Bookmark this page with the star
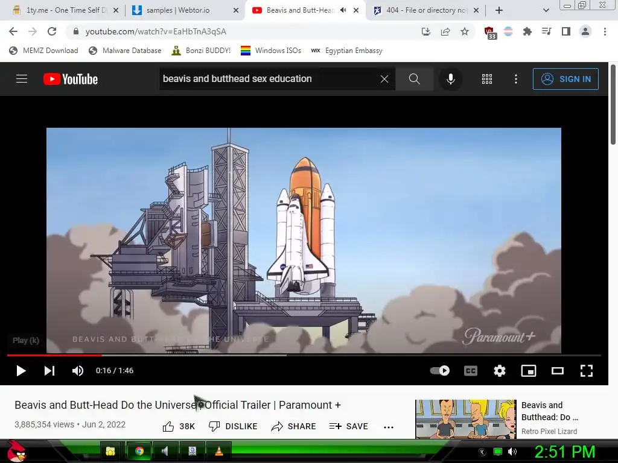The height and width of the screenshot is (463, 618). [465, 31]
